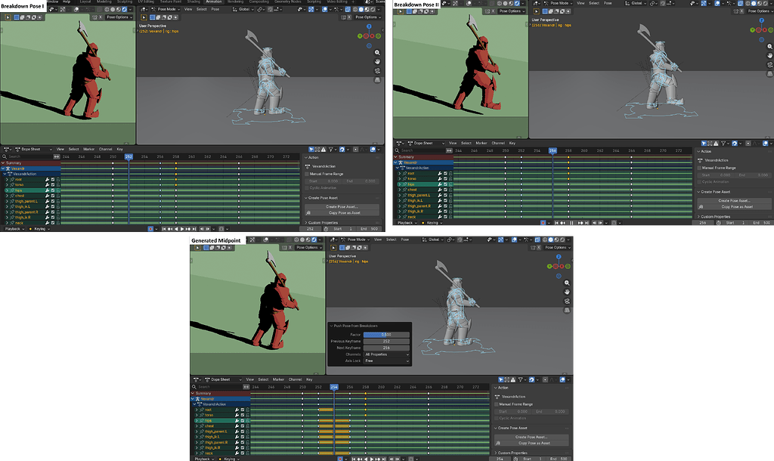The width and height of the screenshot is (774, 461).
Task: Toggle perspective/orthographic grid icon in Breakdown Pose II viewport
Action: click(x=769, y=74)
